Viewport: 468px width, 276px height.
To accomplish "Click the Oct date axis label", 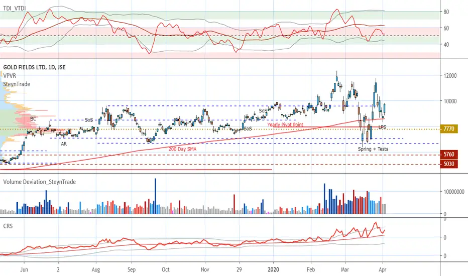I will tap(165, 269).
